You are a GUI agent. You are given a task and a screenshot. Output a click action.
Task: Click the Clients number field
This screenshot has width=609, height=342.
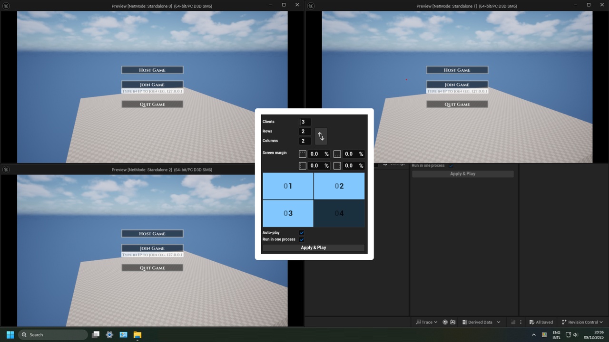point(305,122)
